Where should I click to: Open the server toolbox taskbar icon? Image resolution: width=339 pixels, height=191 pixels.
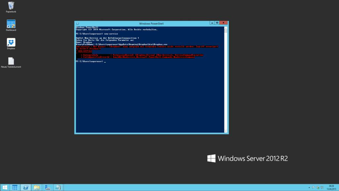pos(47,188)
